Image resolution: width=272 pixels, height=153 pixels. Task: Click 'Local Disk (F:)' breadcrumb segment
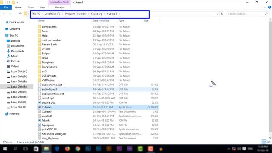tap(53, 14)
